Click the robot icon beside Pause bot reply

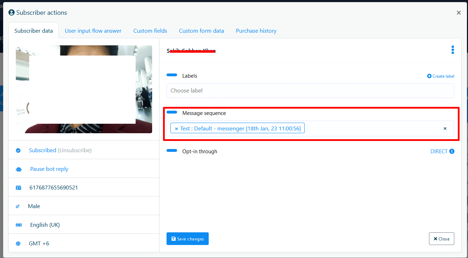[19, 169]
